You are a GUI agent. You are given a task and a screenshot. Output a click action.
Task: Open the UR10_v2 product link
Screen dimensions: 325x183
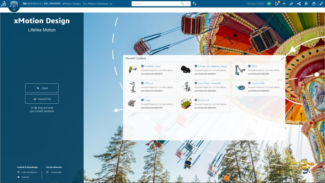(149, 83)
